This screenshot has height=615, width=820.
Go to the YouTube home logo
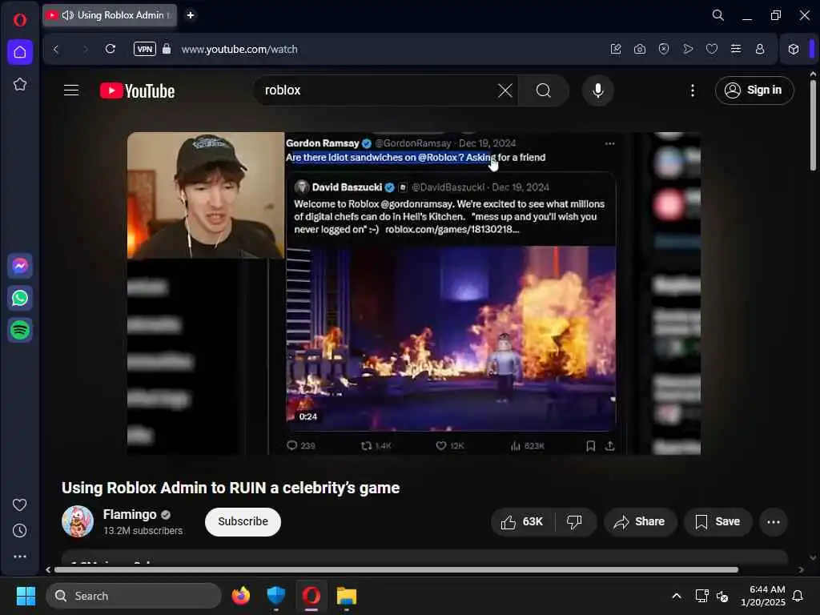(x=137, y=90)
